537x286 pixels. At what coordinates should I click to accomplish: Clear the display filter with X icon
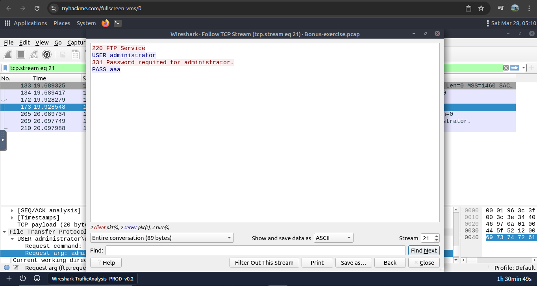click(506, 68)
